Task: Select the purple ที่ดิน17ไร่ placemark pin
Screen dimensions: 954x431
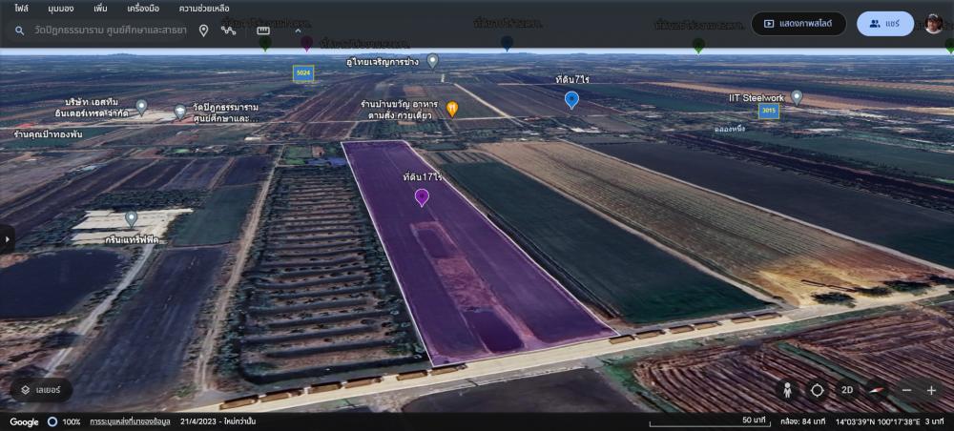Action: (422, 197)
